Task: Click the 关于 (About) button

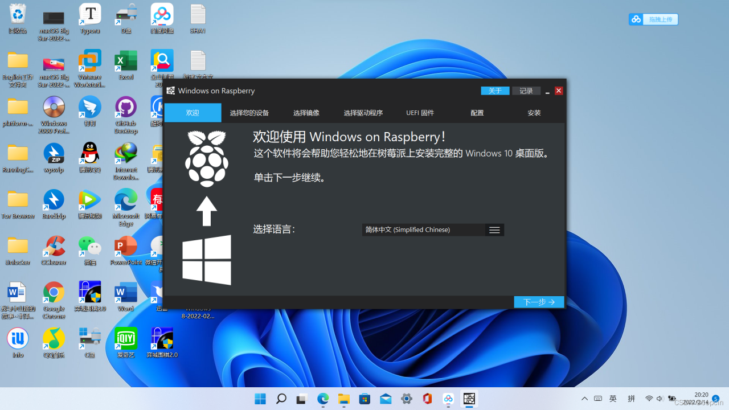Action: click(x=495, y=91)
